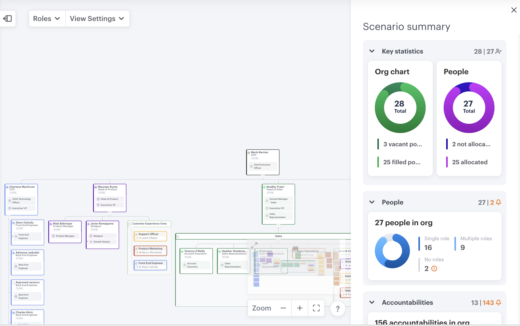The image size is (520, 326).
Task: Open the Roles dropdown
Action: 47,18
